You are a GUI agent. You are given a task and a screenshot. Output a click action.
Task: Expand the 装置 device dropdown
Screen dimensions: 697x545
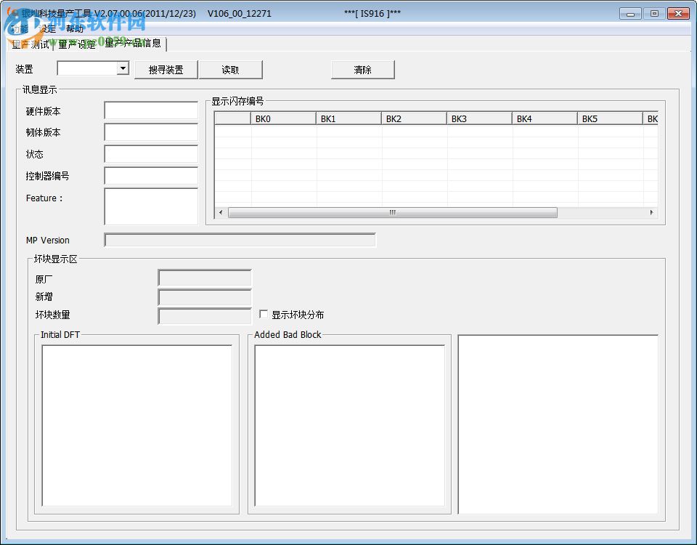click(123, 68)
